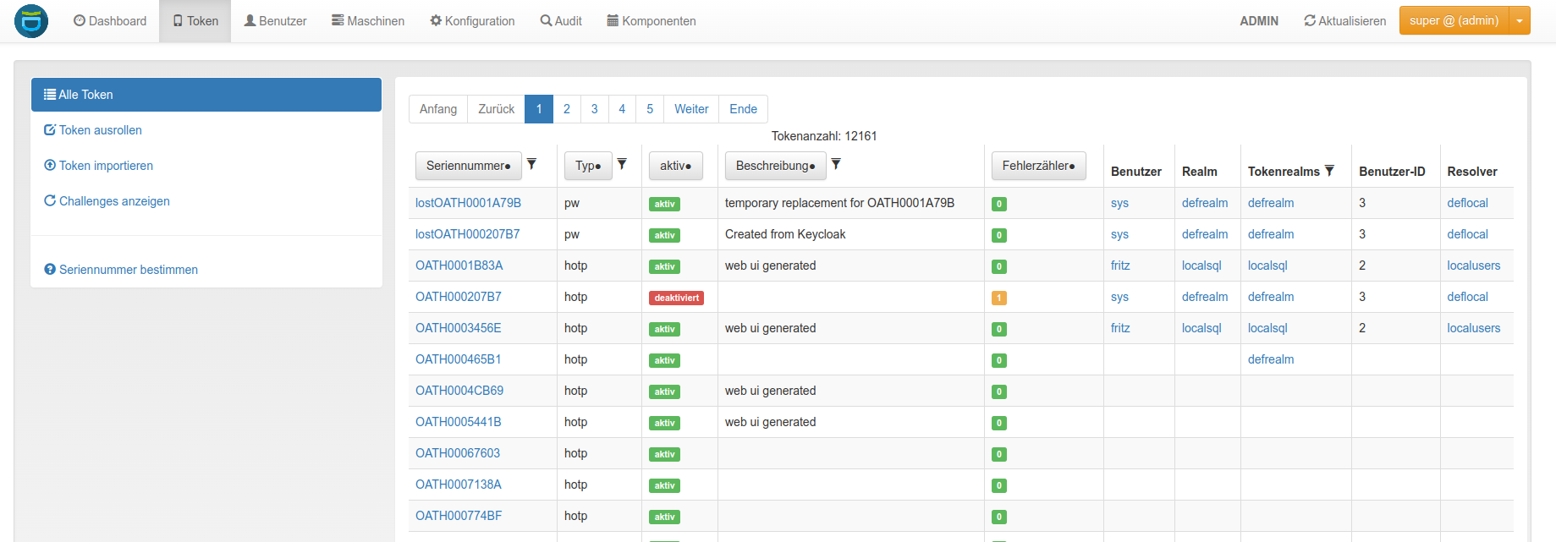Show Challenges anzeigen
This screenshot has width=1556, height=542.
[x=107, y=201]
